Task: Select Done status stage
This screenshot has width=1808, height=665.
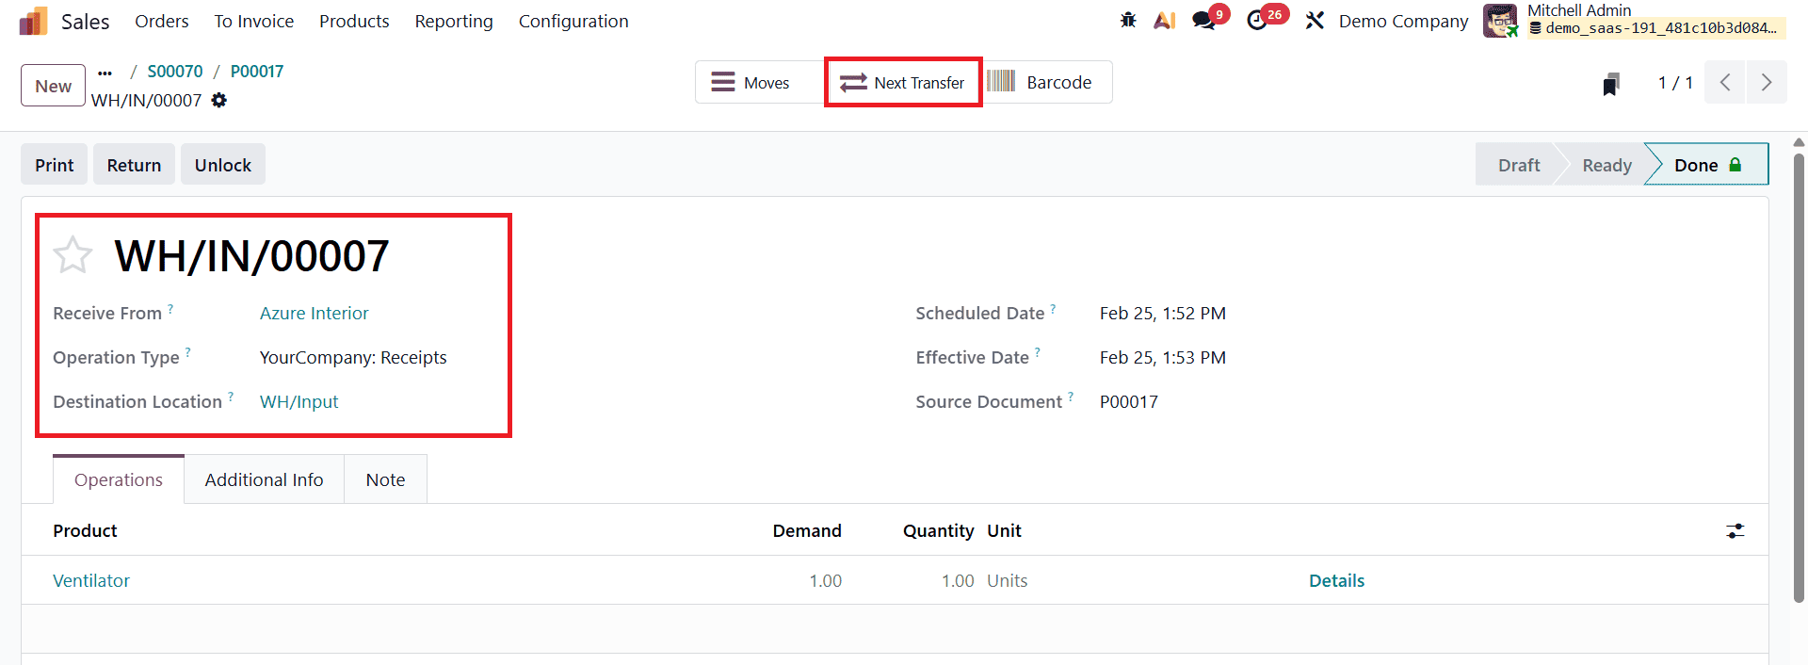Action: (1707, 165)
